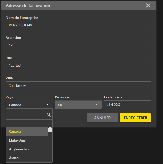Focus the Attention input field

(x=78, y=45)
